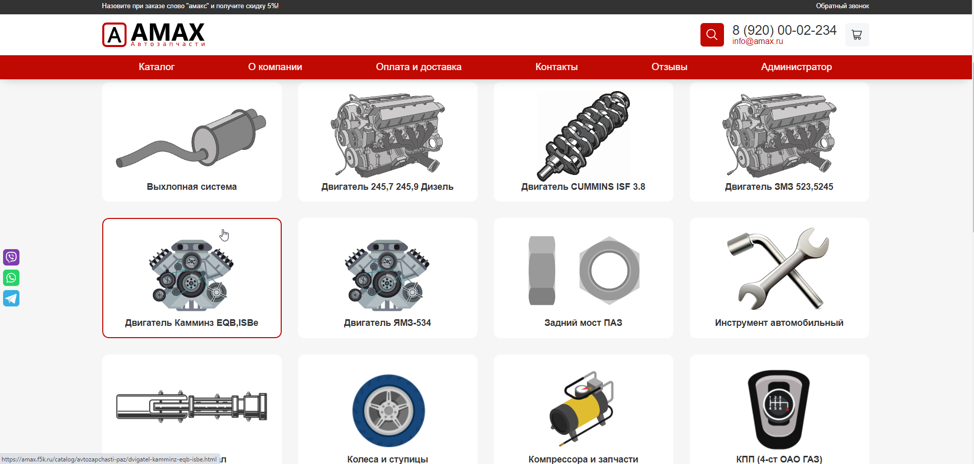Open Двигатель Камминз EQB,ISBe title

[192, 323]
